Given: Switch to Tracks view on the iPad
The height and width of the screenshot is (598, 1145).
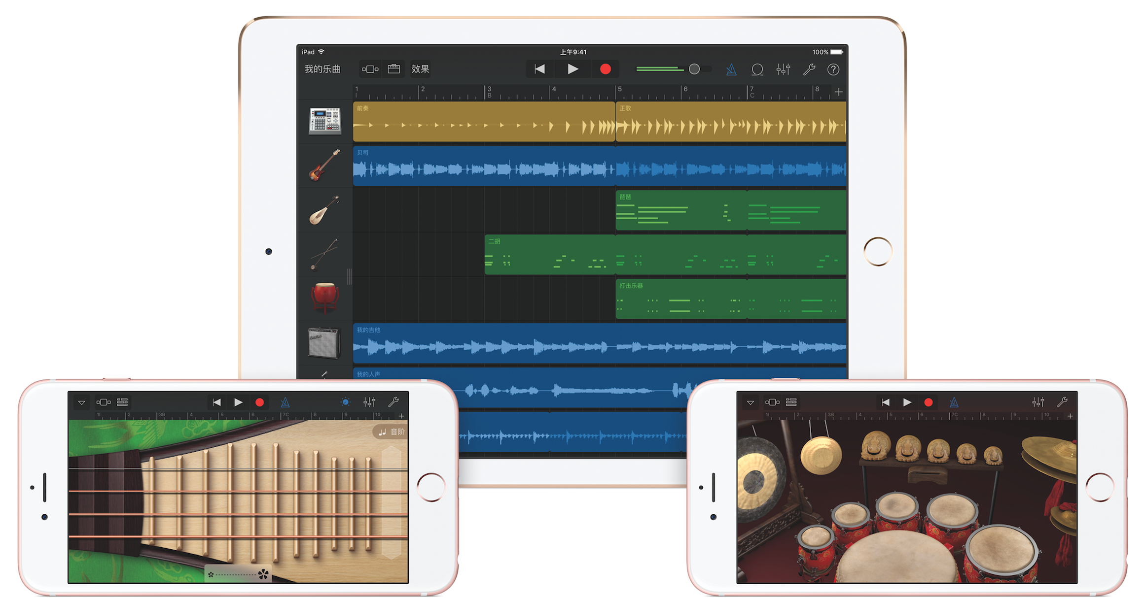Looking at the screenshot, I should pyautogui.click(x=393, y=69).
